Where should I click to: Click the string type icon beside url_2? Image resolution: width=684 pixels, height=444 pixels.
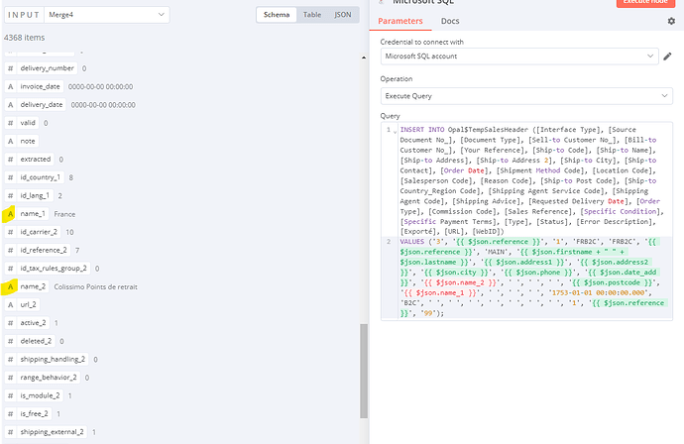pyautogui.click(x=10, y=304)
